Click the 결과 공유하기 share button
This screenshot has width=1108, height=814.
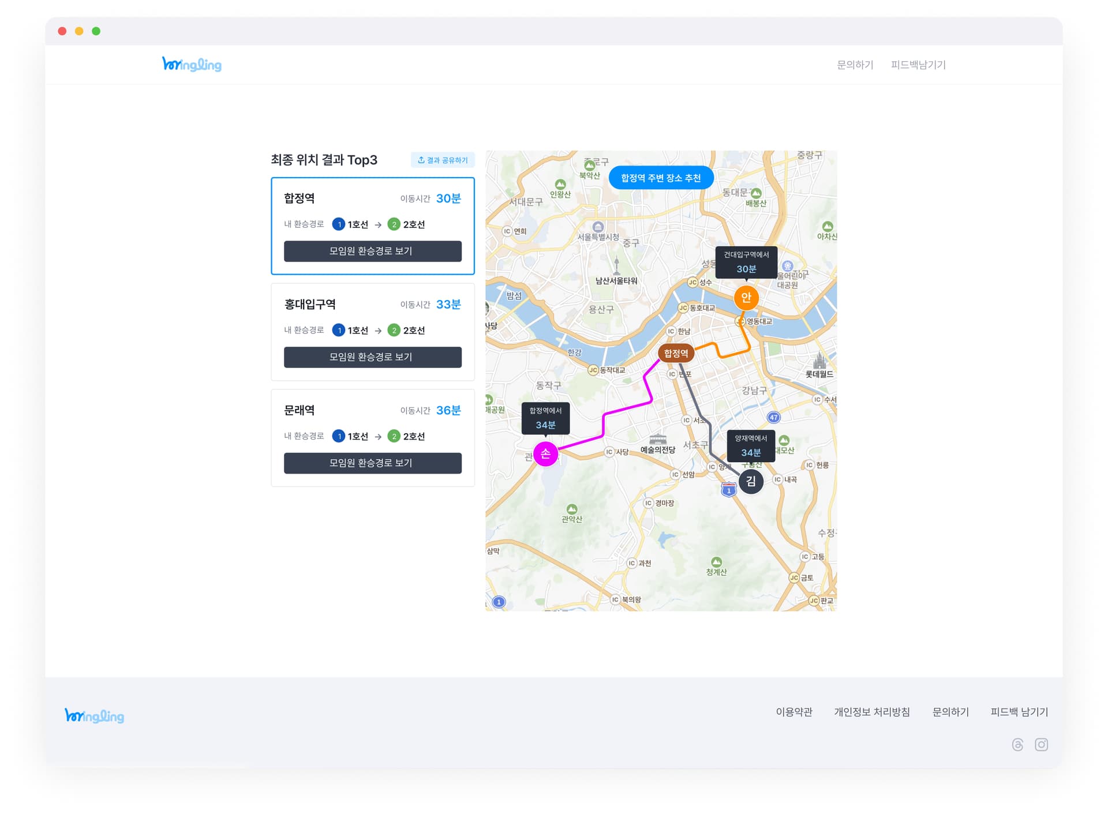coord(443,160)
